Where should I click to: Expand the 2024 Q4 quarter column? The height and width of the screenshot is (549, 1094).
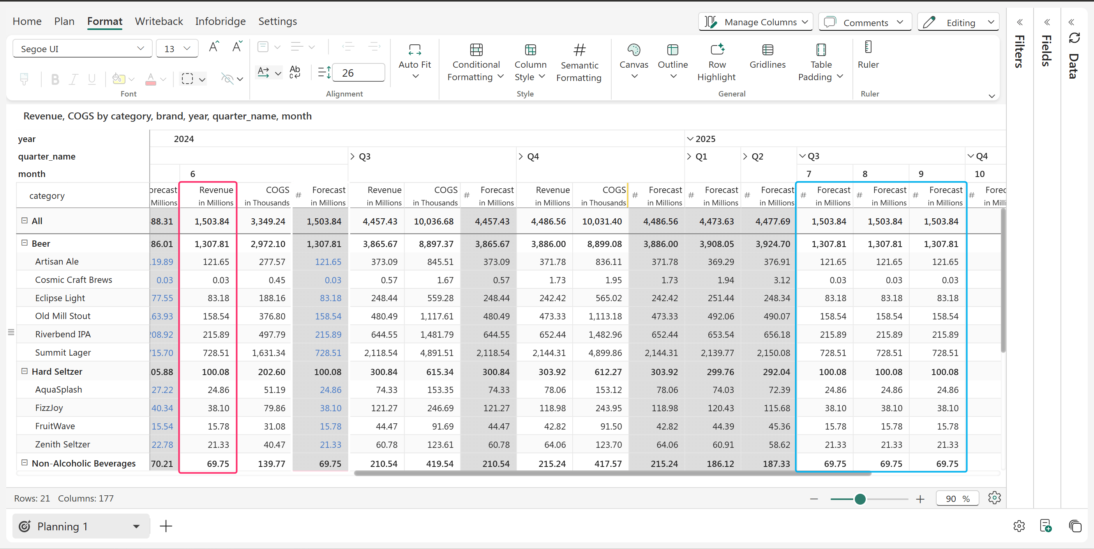point(521,156)
